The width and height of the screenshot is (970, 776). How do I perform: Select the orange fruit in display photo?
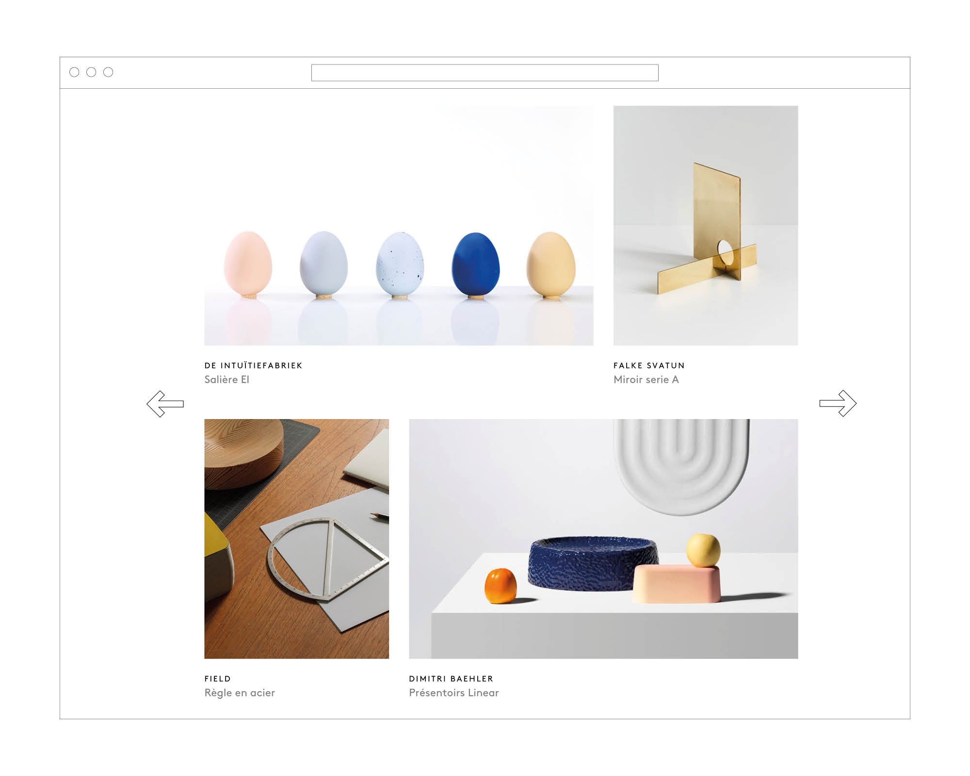click(501, 586)
